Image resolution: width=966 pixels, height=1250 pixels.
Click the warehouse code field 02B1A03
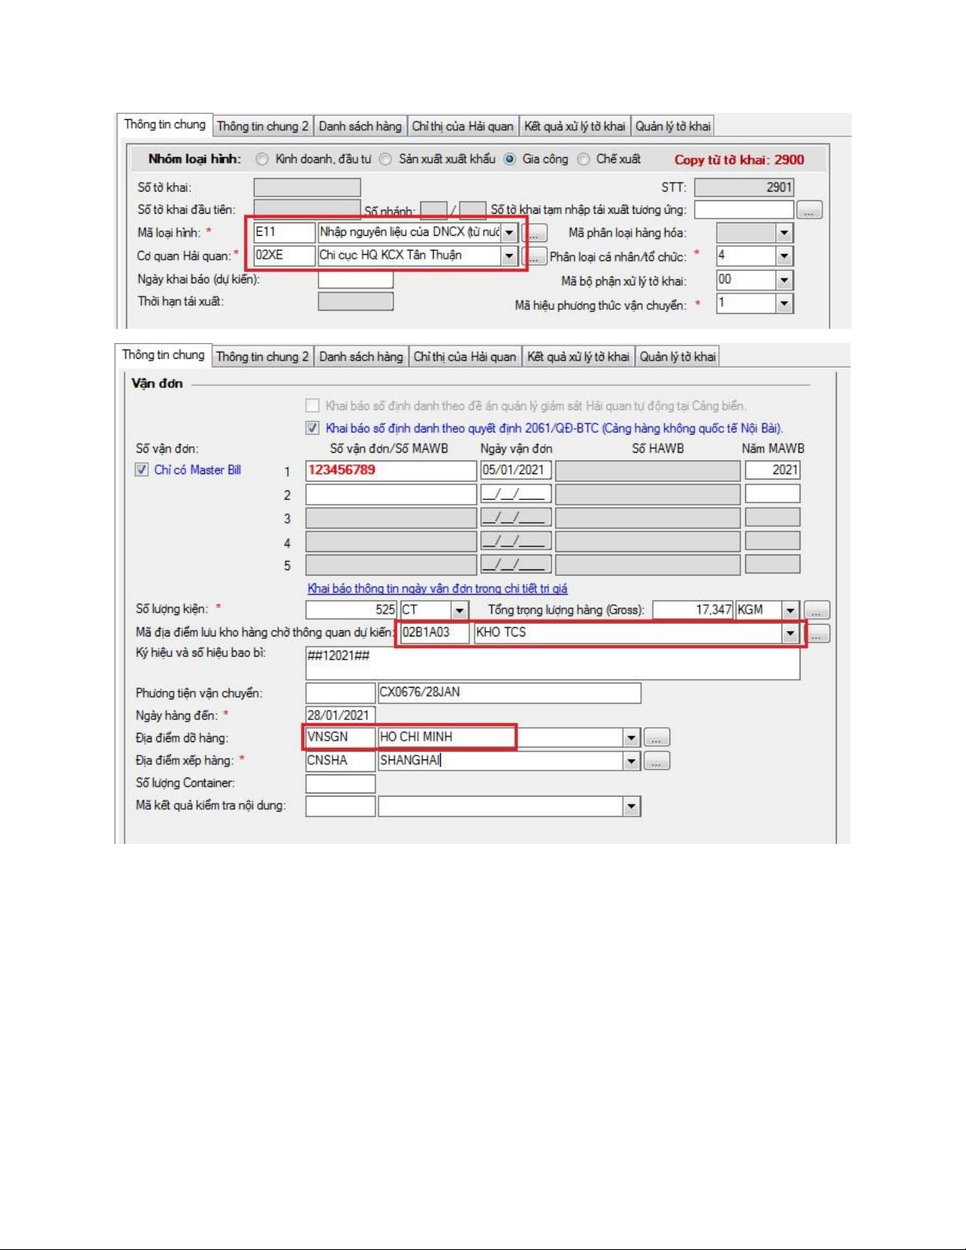tap(435, 633)
